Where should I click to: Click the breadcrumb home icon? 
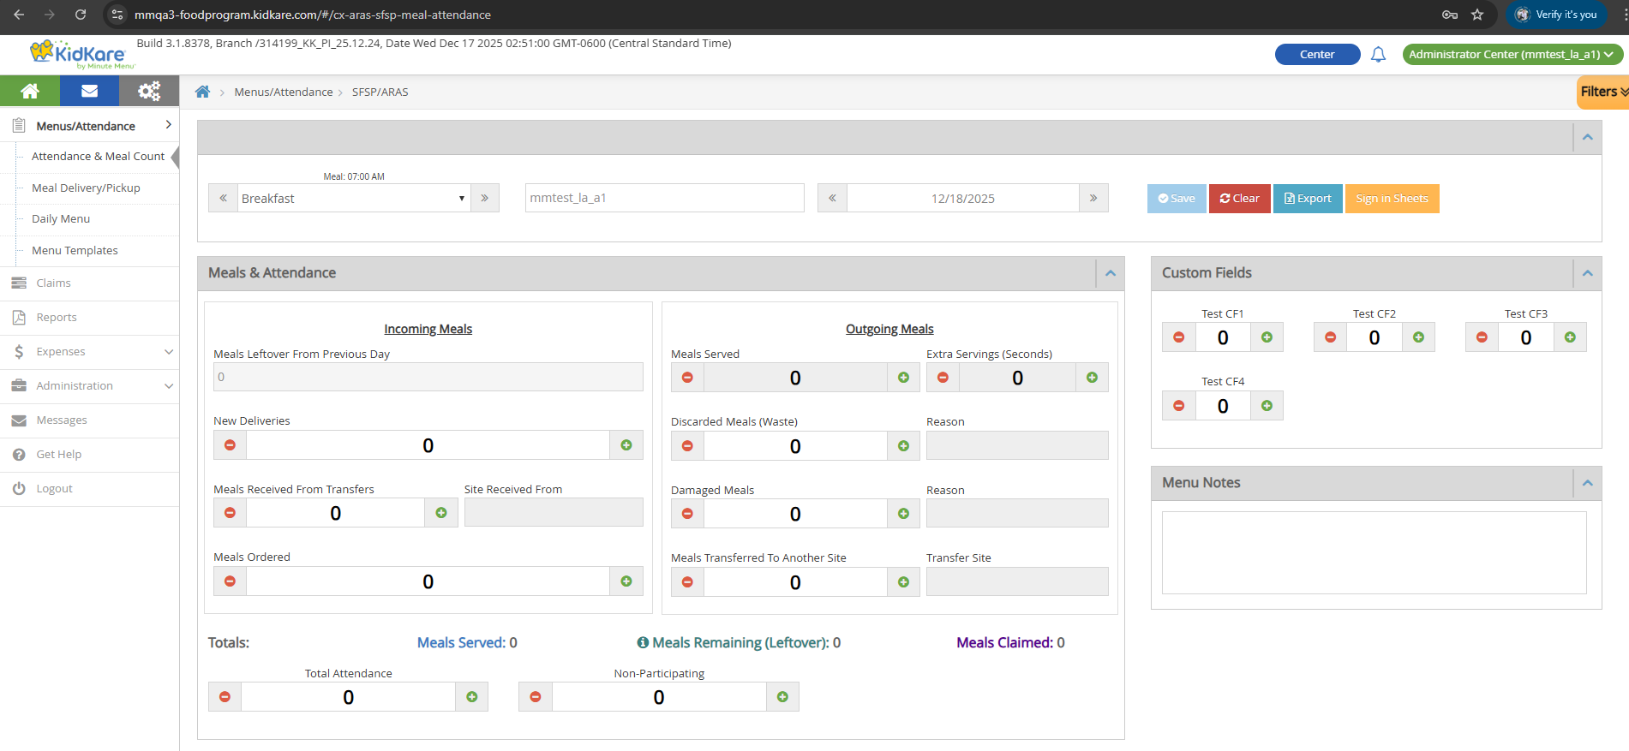pos(202,92)
